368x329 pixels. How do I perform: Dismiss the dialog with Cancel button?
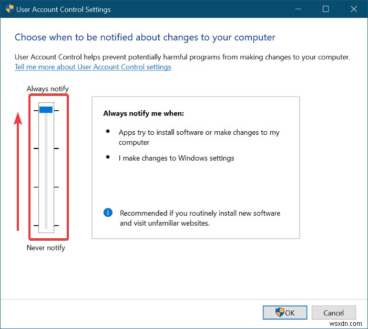[333, 313]
